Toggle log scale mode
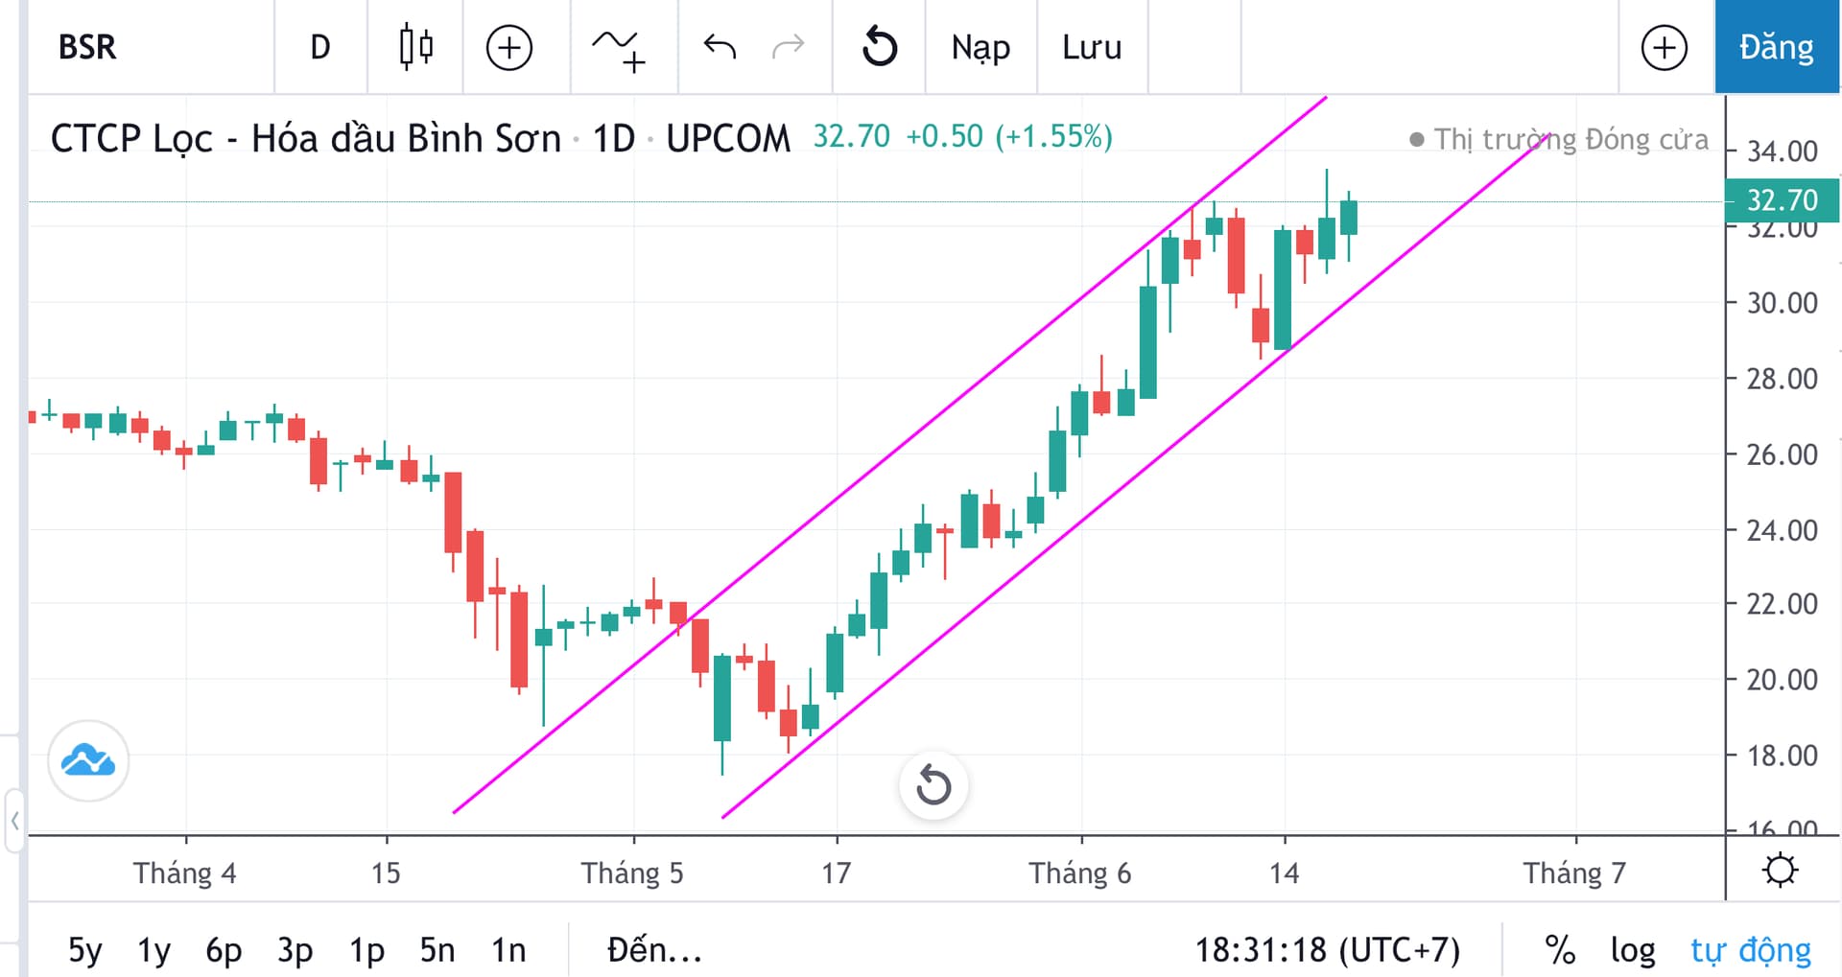 pyautogui.click(x=1632, y=950)
